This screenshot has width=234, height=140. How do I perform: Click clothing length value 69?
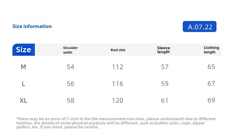[x=211, y=100]
